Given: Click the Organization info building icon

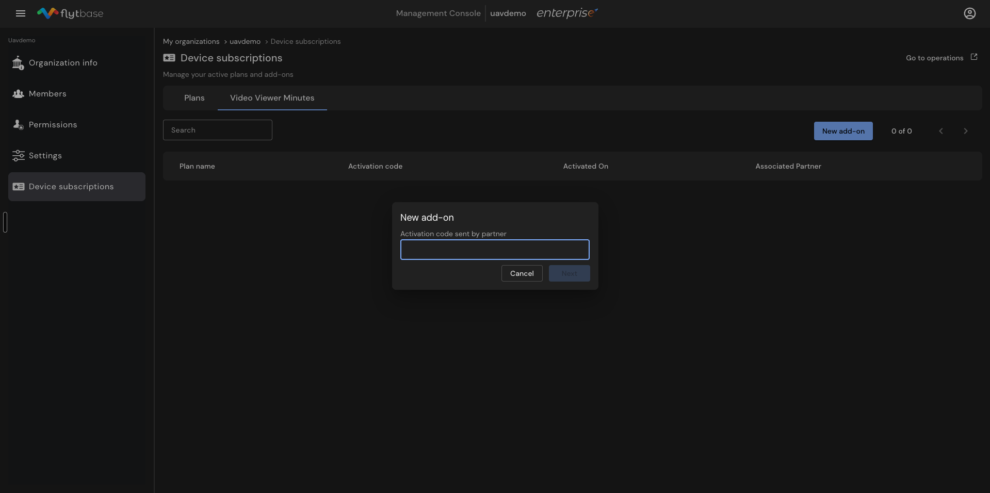Looking at the screenshot, I should 18,63.
